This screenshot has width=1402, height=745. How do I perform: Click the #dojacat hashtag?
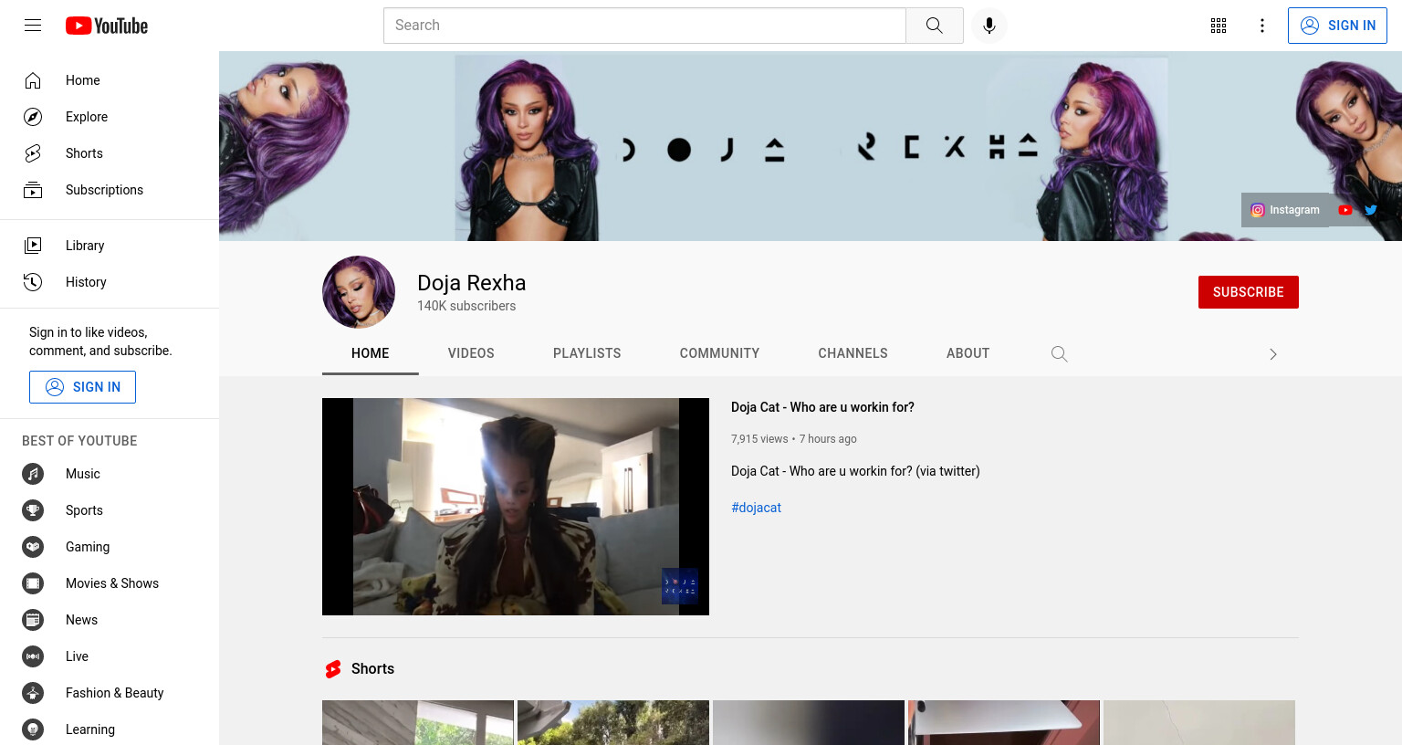pyautogui.click(x=756, y=508)
